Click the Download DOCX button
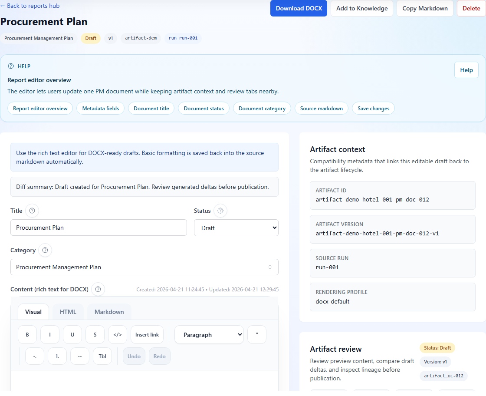Screen dimensions: 486x396 (299, 8)
